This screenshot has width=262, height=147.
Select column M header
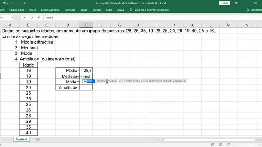[x=229, y=25]
